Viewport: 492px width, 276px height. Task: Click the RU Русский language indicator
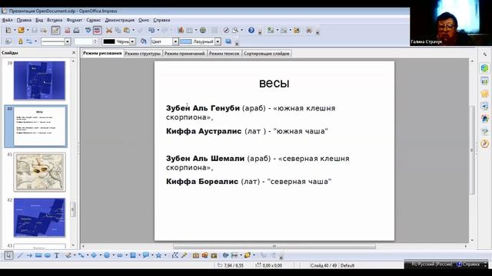(432, 264)
